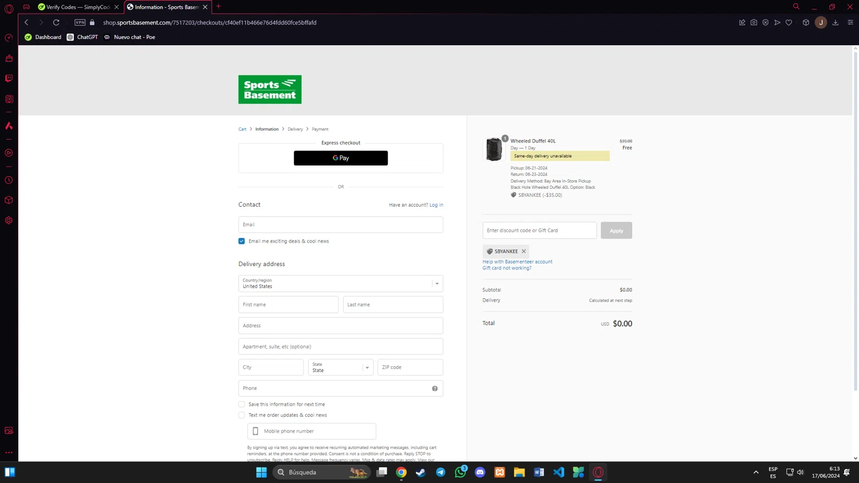Click the sidebar image icon above three dots
Screen dimensions: 859x483
tap(9, 430)
